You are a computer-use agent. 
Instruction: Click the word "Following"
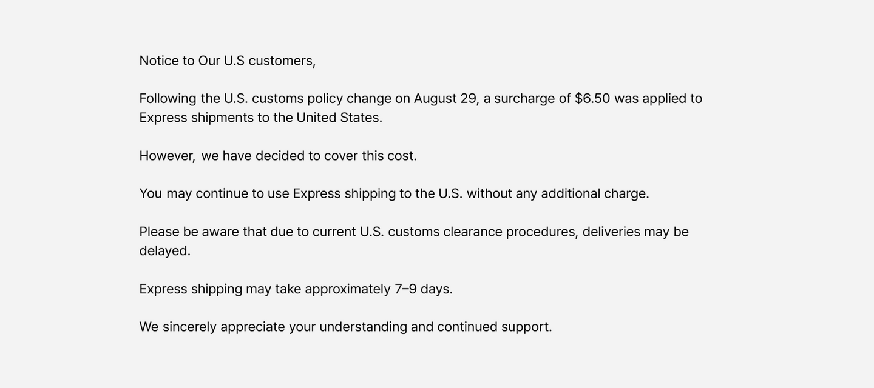[x=168, y=98]
